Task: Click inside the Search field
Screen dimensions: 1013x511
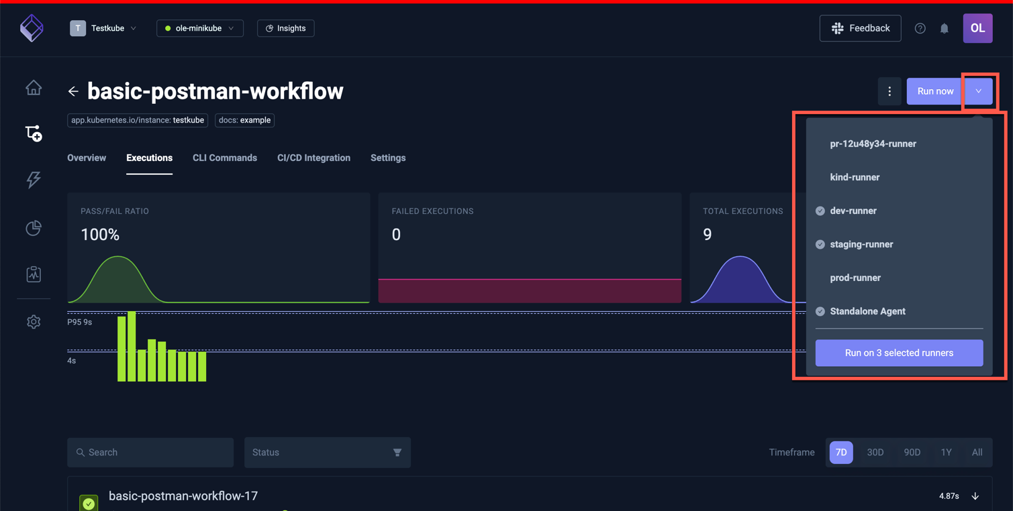Action: tap(150, 452)
